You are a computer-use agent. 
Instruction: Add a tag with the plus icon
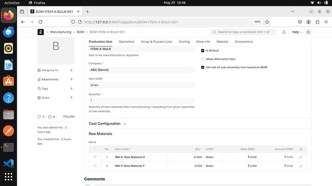pyautogui.click(x=72, y=88)
